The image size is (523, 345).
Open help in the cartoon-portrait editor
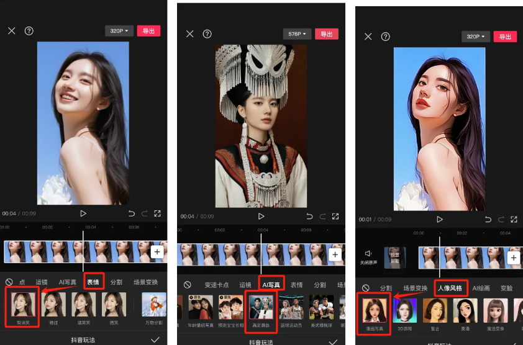tap(386, 37)
